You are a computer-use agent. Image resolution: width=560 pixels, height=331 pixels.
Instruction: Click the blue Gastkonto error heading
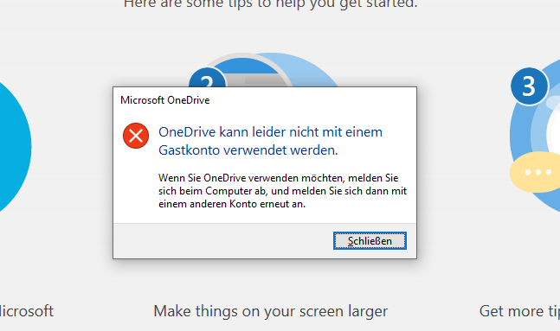point(270,141)
